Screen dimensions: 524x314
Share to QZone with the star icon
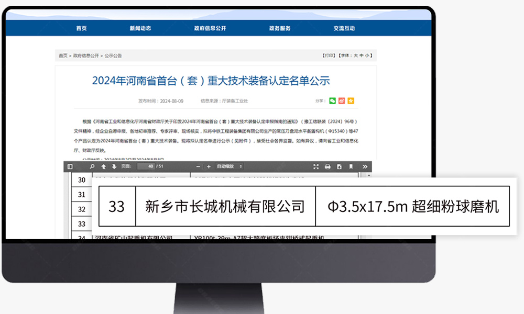(x=351, y=100)
